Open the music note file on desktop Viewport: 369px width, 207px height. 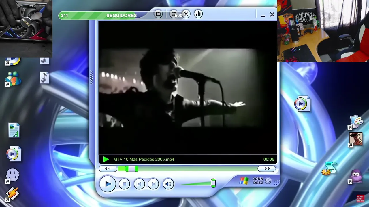(x=44, y=78)
